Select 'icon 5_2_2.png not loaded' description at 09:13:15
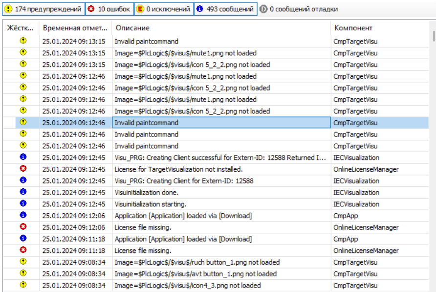The image size is (436, 292). pos(192,65)
